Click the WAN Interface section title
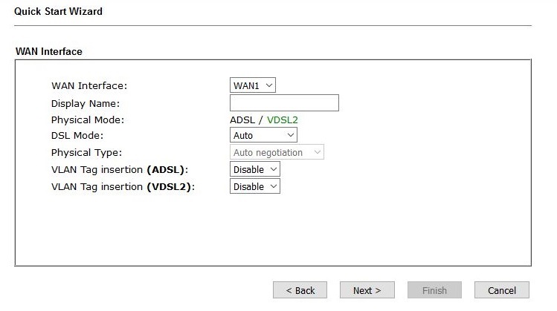Image resolution: width=557 pixels, height=311 pixels. click(x=49, y=51)
